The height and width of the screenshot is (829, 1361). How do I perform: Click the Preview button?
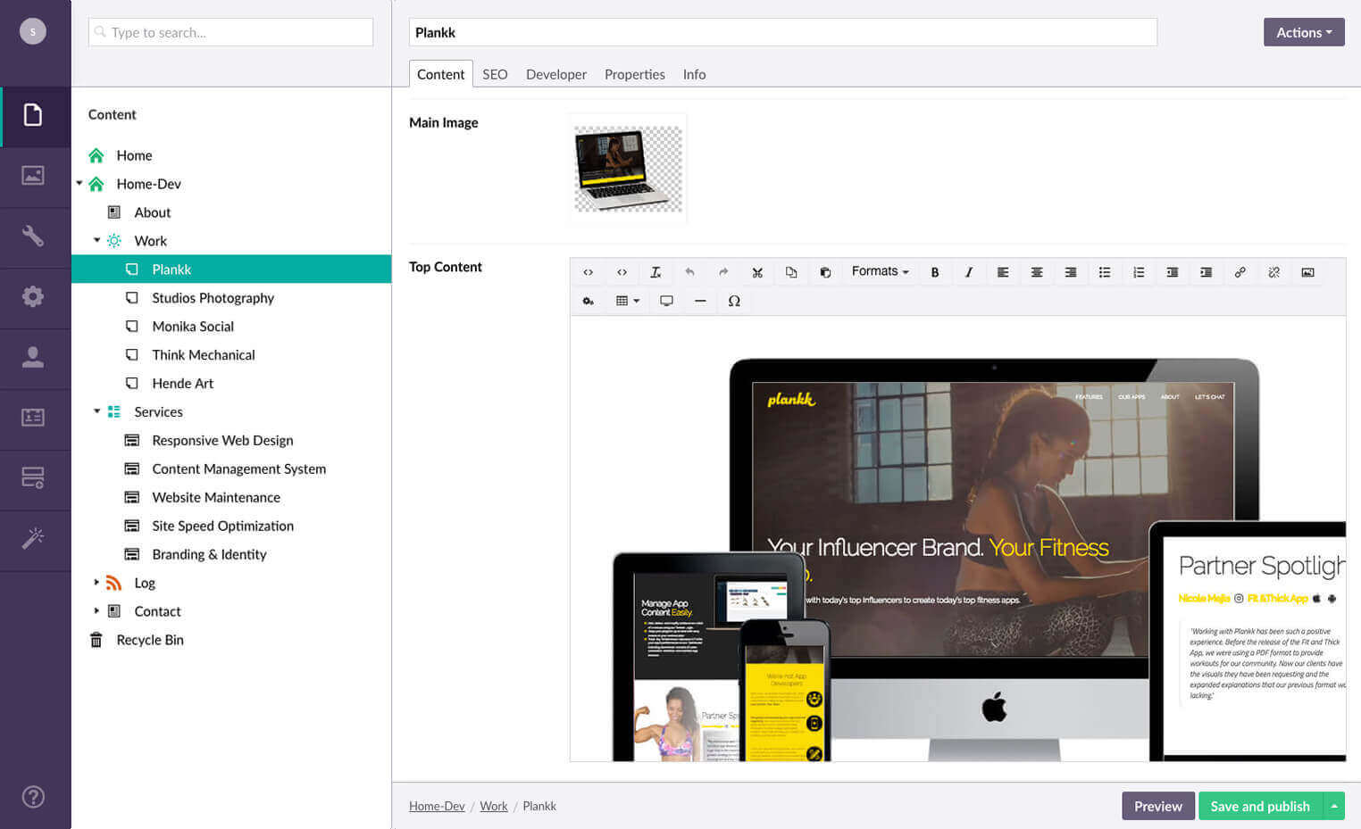(1158, 806)
